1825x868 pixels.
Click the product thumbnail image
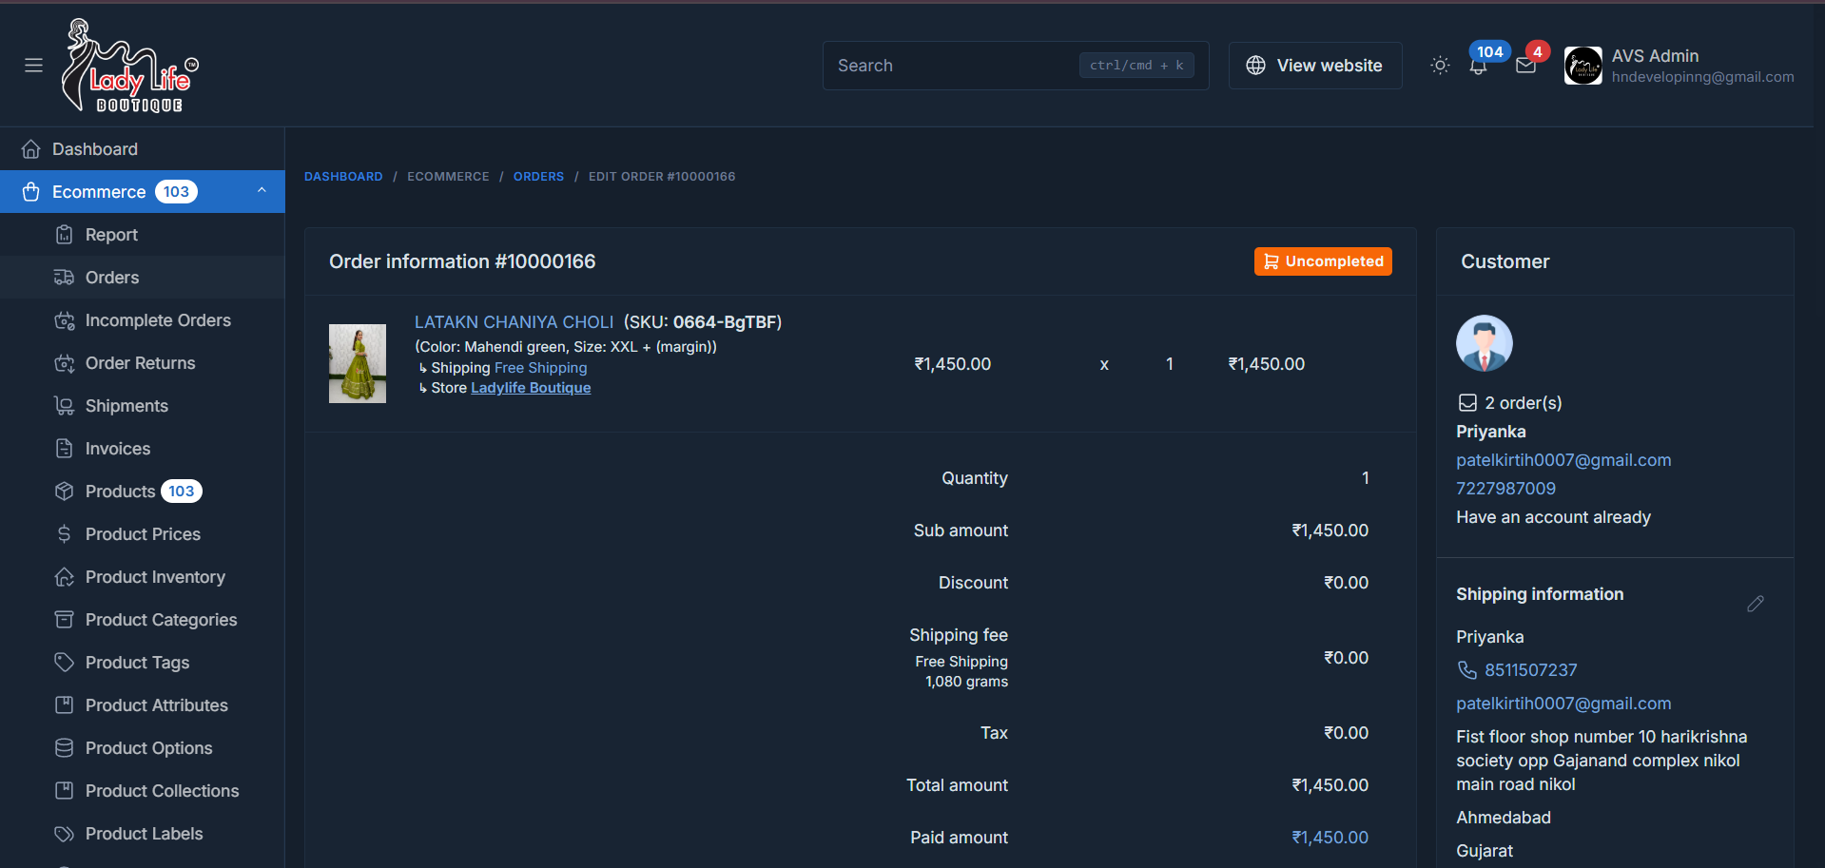(x=358, y=363)
